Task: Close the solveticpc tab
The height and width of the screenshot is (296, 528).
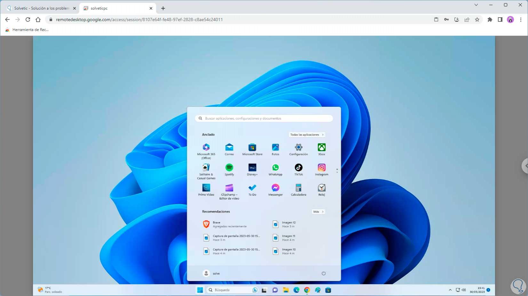Action: tap(151, 8)
